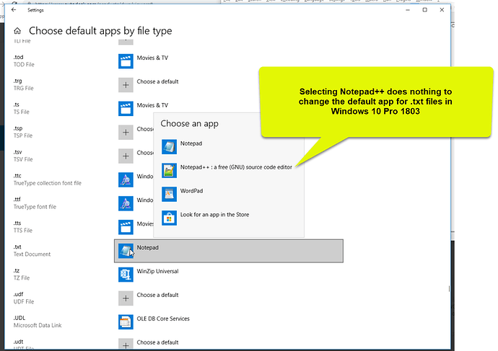
Task: Click the Movies & TV icon for .tod
Action: [x=126, y=61]
